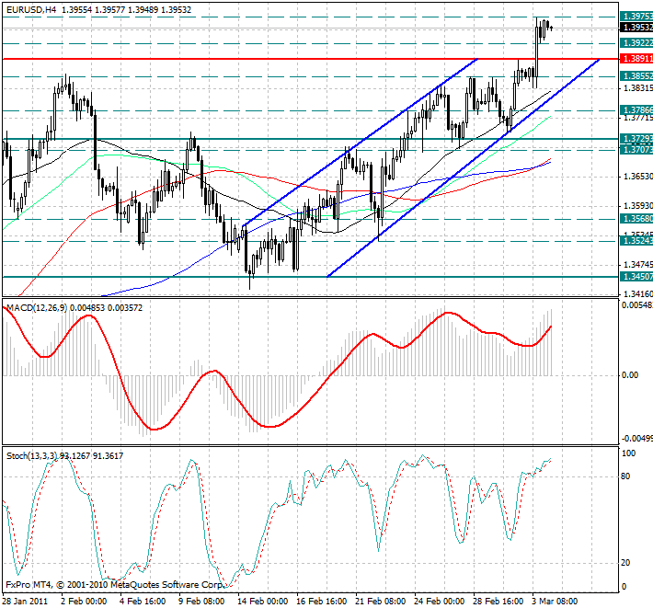
Task: Click the 14 Feb 00:00 time label
Action: pos(262,602)
